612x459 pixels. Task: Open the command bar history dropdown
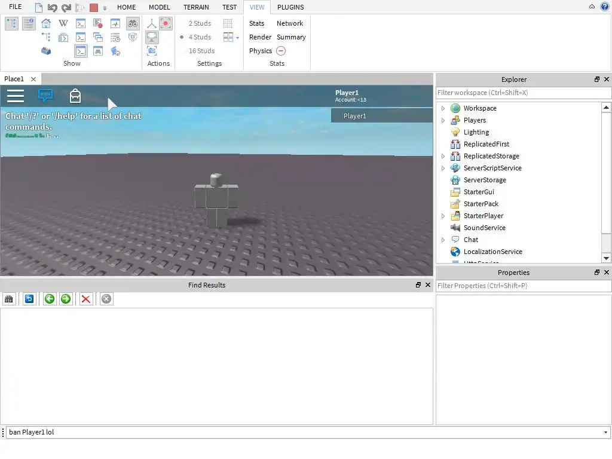coord(605,432)
